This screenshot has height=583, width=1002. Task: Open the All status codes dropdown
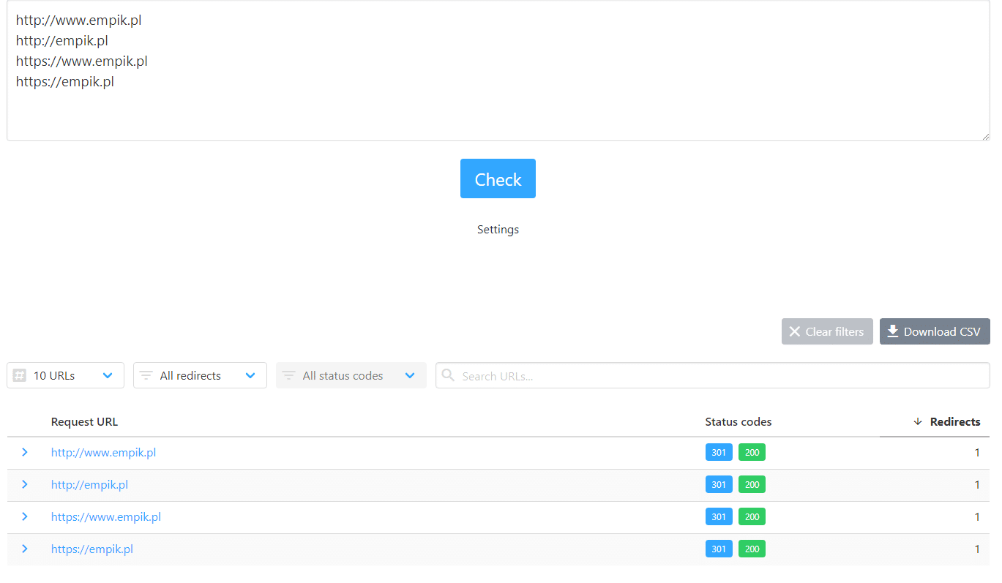click(351, 375)
